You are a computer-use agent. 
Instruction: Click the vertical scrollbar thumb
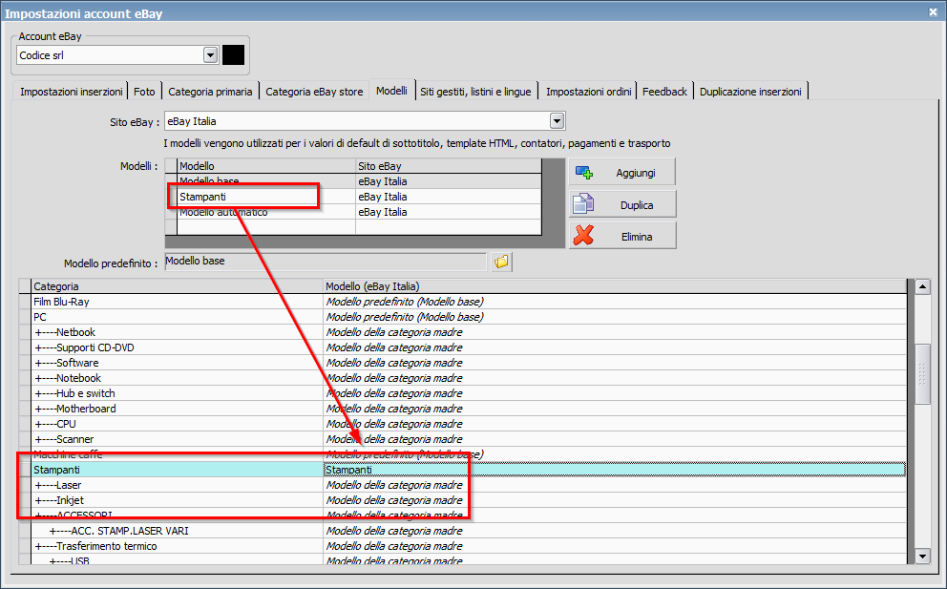922,374
